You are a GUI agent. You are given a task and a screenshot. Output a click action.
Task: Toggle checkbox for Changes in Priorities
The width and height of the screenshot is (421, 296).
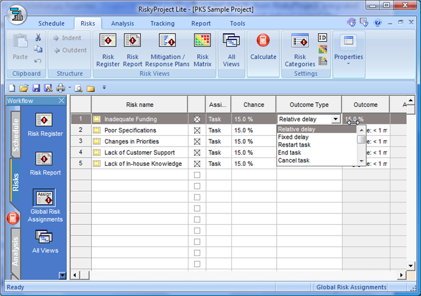click(x=197, y=142)
